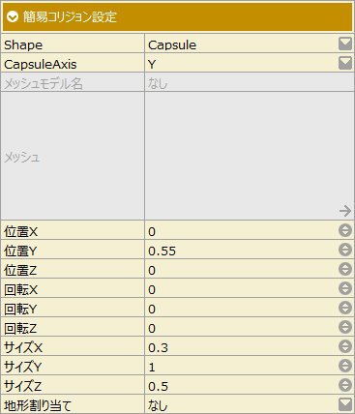
Task: Click the 回転Z stepper icon
Action: [x=345, y=327]
